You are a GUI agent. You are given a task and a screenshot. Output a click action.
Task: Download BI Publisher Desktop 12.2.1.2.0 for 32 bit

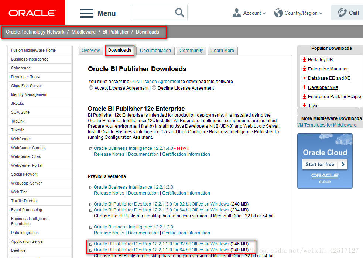[161, 244]
